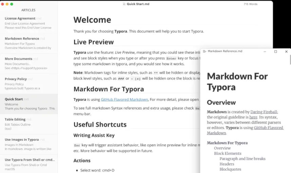
Task: Open the Table Editing article
Action: tap(29, 124)
